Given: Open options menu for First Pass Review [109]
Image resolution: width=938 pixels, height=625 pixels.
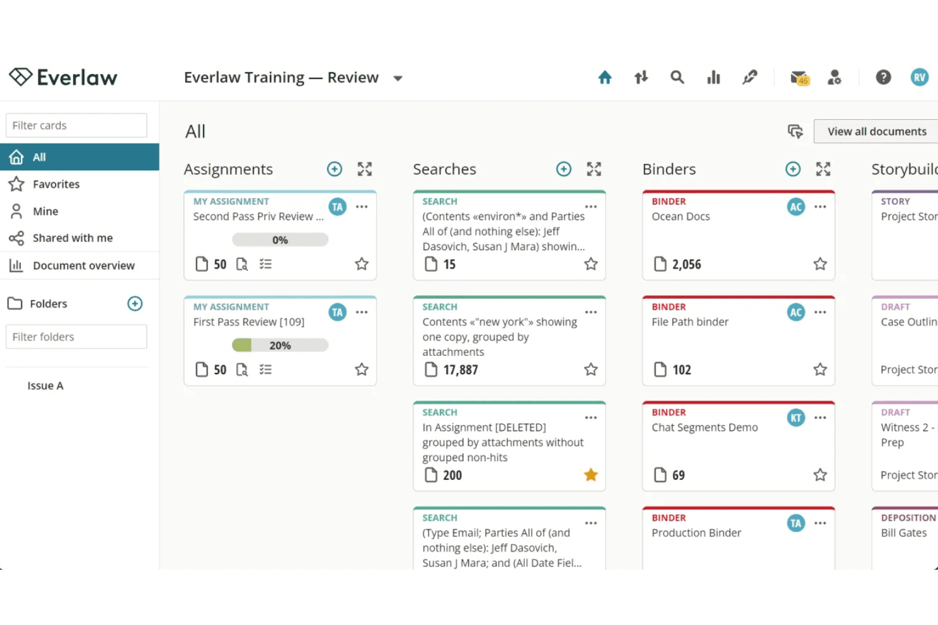Looking at the screenshot, I should pyautogui.click(x=362, y=312).
